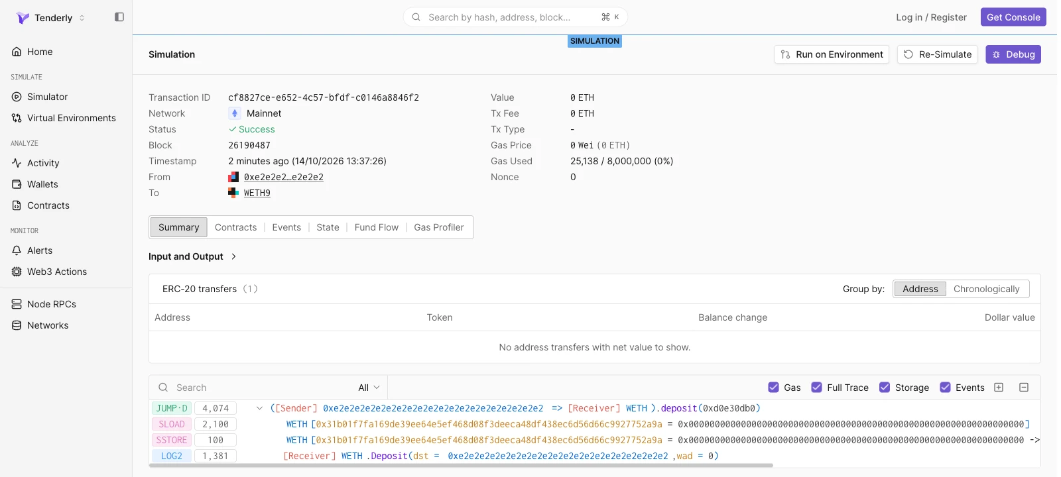Collapse all trace rows icon
The height and width of the screenshot is (477, 1061).
(1024, 388)
